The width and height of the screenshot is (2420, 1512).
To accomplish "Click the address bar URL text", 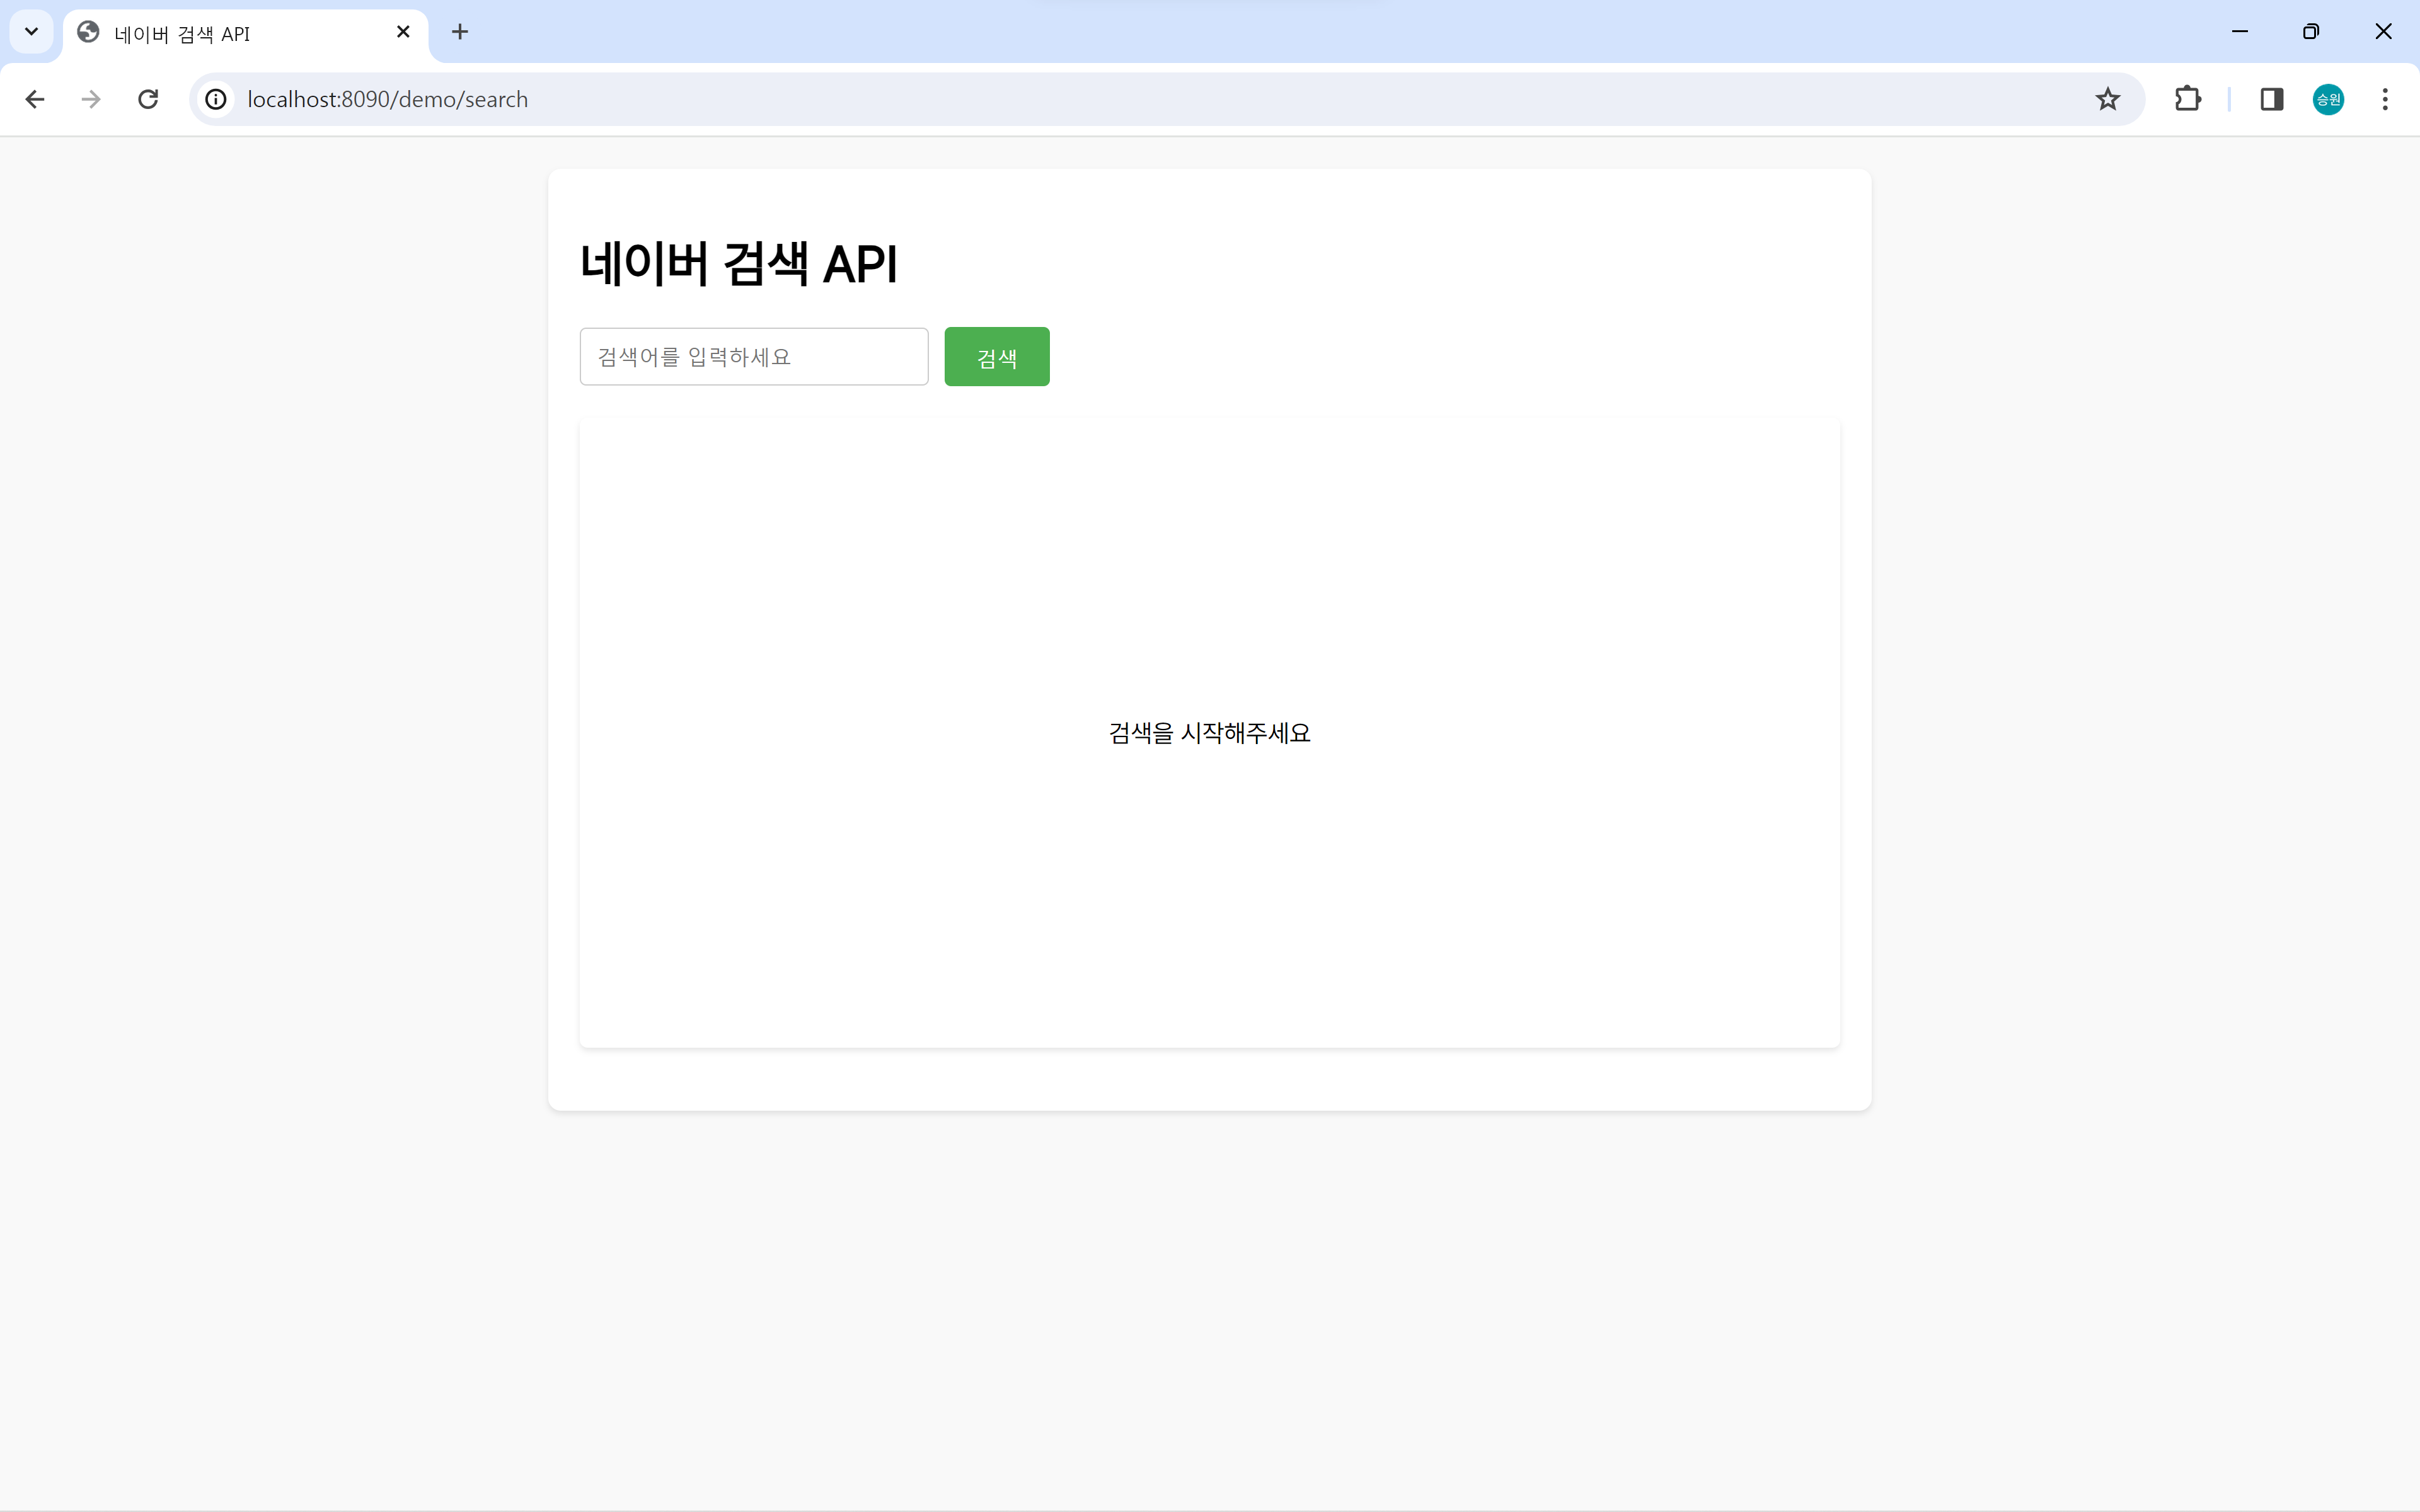I will click(388, 99).
